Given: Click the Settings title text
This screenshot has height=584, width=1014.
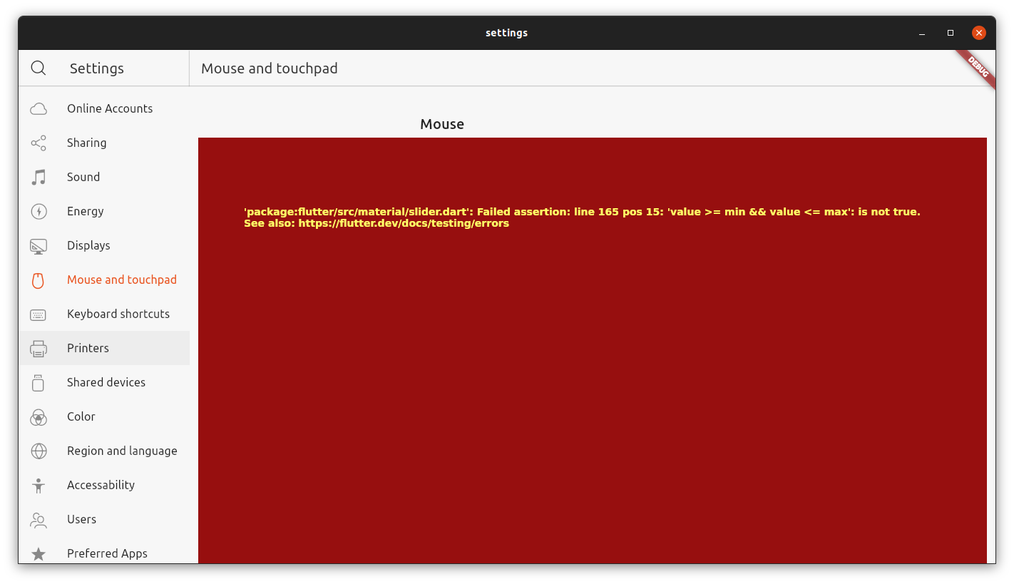Looking at the screenshot, I should (96, 68).
